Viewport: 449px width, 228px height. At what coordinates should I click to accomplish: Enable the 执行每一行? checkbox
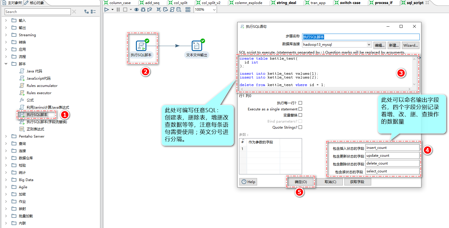click(300, 103)
